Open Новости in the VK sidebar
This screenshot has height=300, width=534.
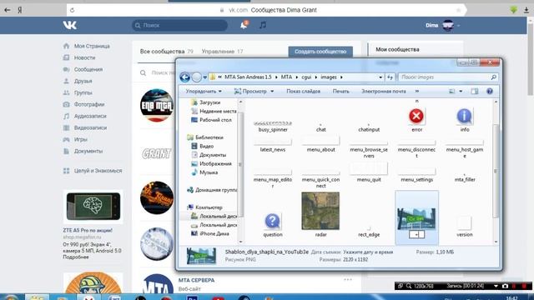(85, 57)
